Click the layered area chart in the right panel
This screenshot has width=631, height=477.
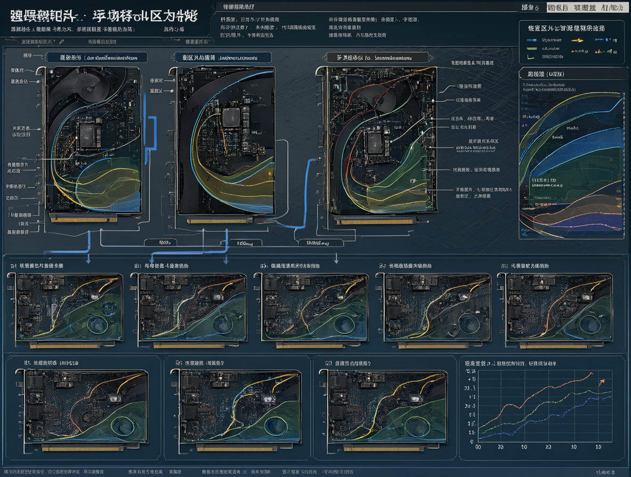tap(571, 165)
